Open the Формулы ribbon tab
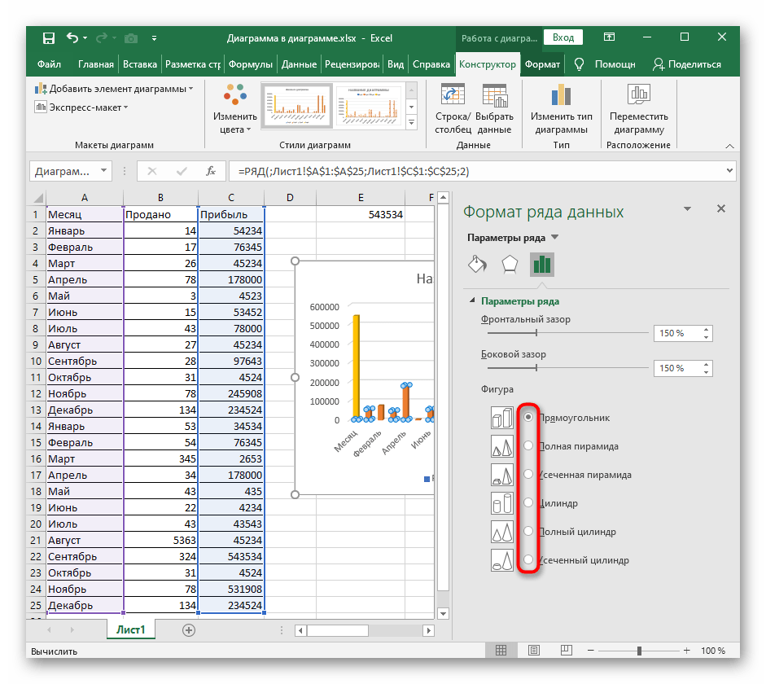Image resolution: width=766 pixels, height=684 pixels. [251, 64]
